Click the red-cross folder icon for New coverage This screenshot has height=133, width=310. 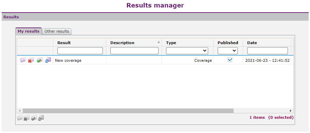point(31,60)
